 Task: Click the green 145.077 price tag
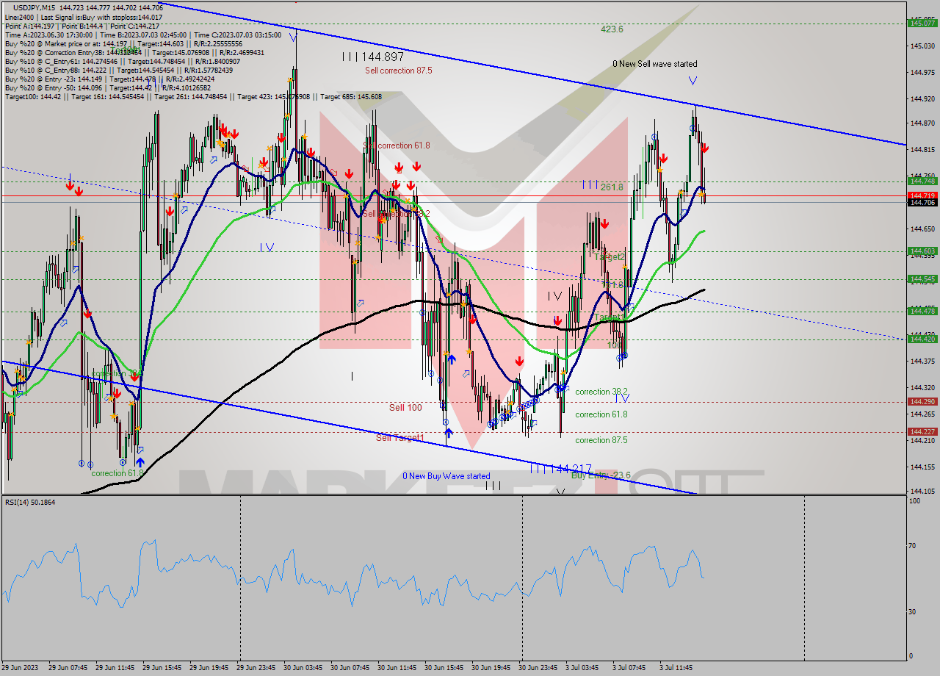[922, 24]
